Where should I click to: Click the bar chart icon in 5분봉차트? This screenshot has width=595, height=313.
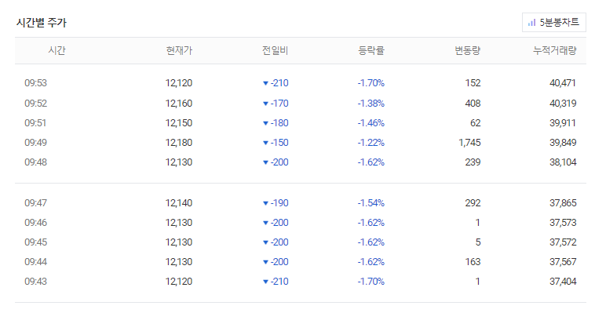tap(531, 23)
